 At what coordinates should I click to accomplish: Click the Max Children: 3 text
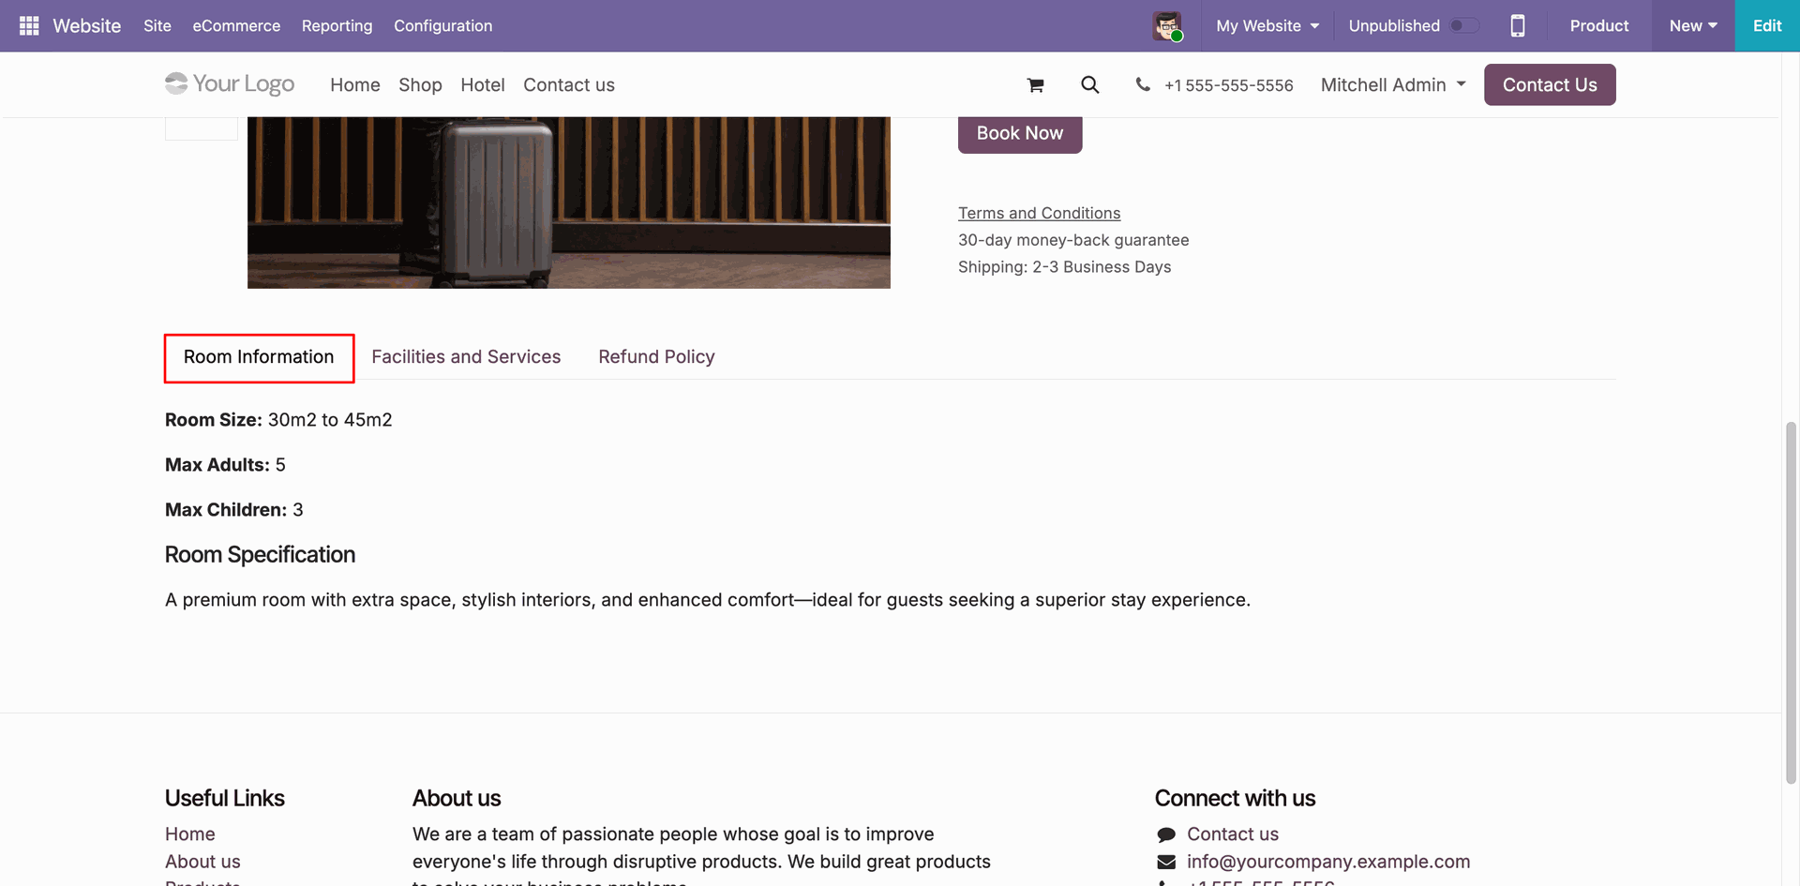[x=234, y=510]
